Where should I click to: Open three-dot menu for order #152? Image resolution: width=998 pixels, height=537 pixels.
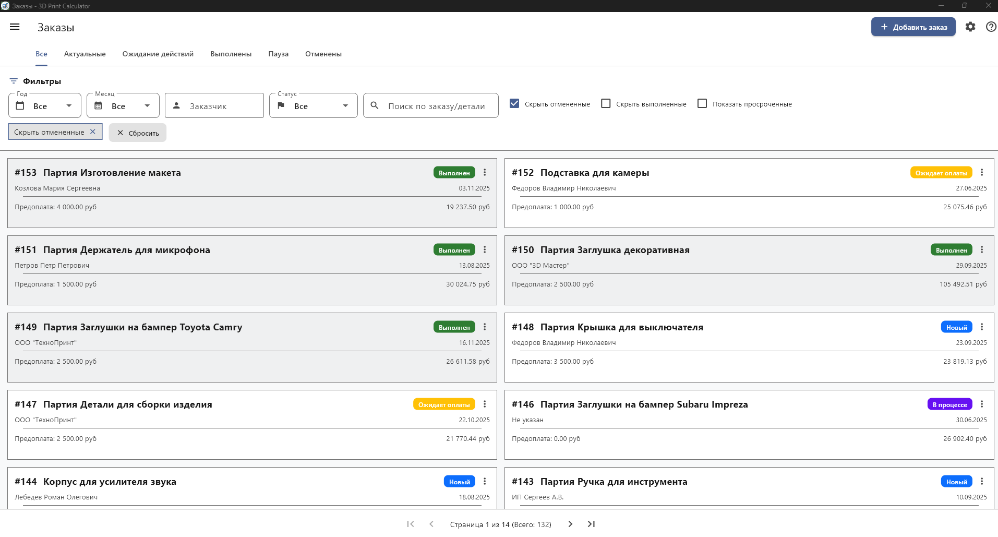click(981, 173)
